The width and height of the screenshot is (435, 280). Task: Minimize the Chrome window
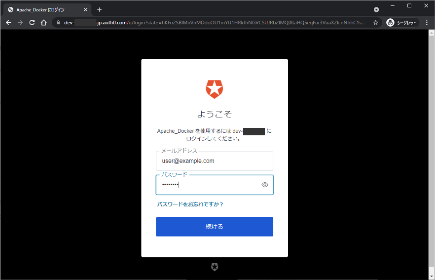pos(392,5)
